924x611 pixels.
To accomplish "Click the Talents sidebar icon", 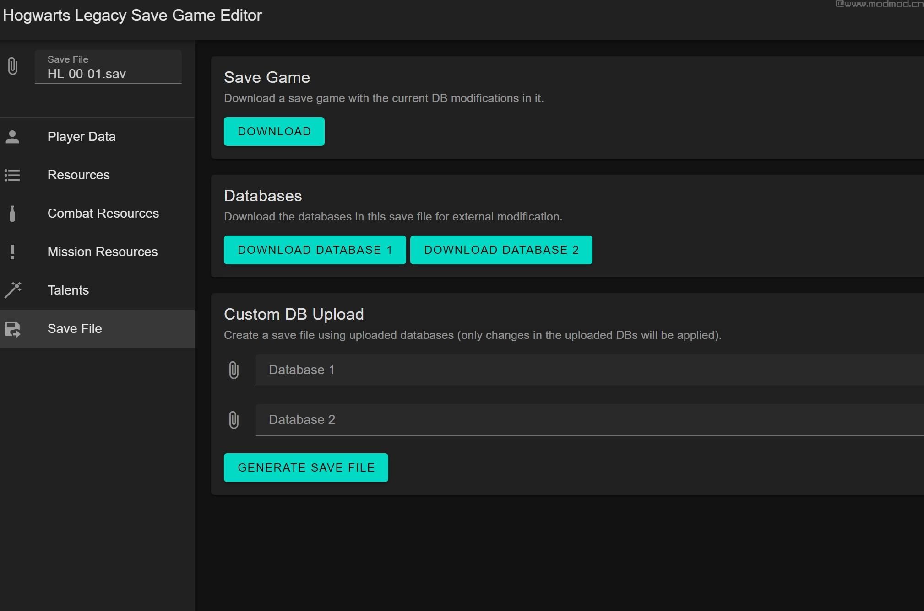I will pos(13,290).
